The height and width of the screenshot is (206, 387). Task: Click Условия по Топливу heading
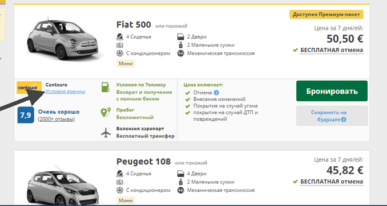[x=141, y=85]
